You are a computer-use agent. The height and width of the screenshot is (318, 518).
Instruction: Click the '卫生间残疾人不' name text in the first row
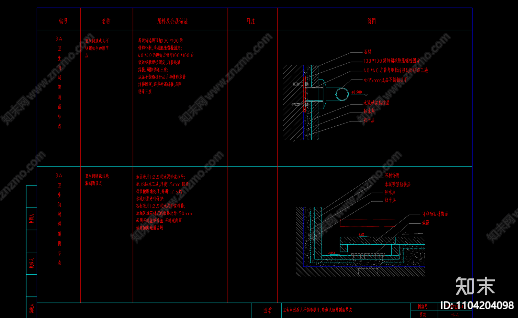97,41
